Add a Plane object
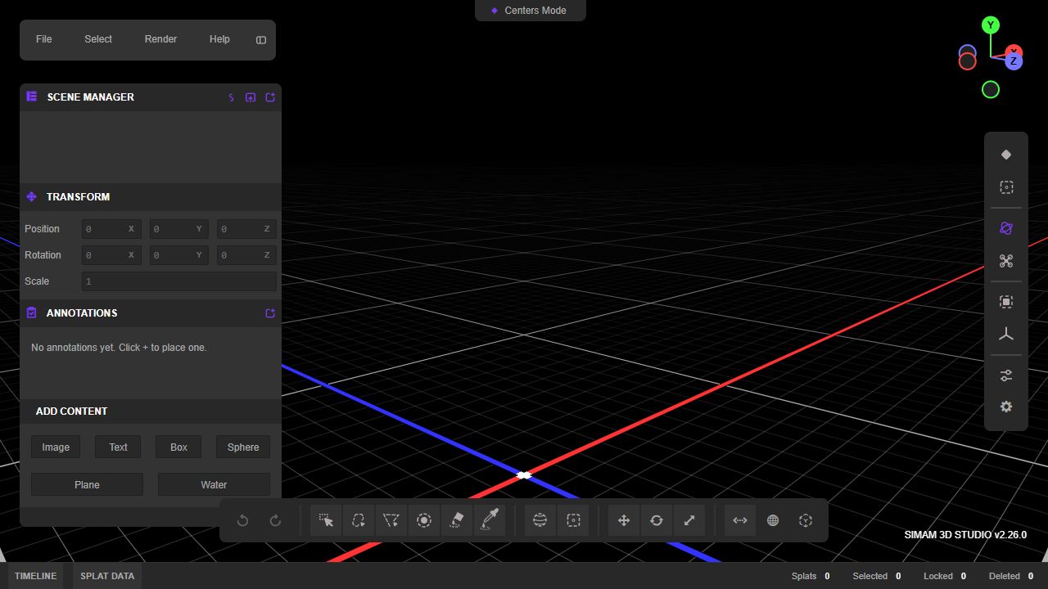 tap(87, 484)
